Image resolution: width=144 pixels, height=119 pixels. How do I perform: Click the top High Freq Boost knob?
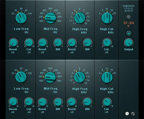(72, 43)
